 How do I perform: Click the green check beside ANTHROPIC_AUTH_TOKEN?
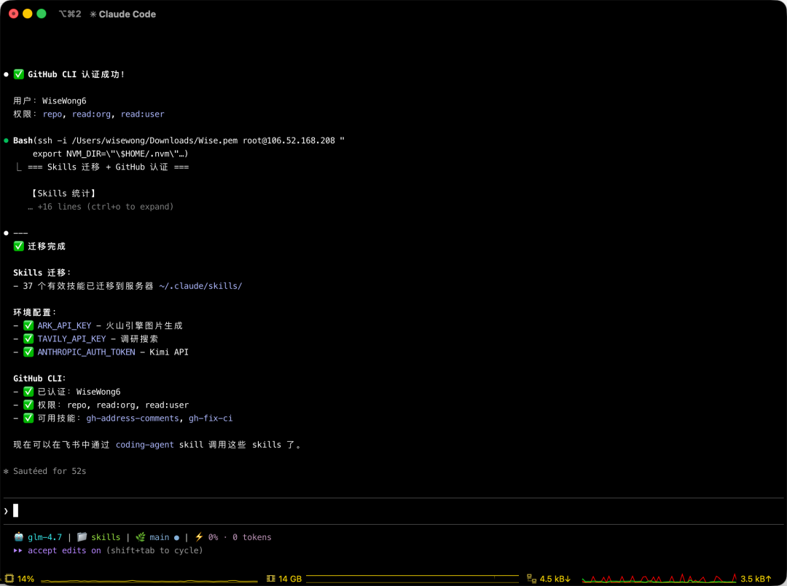[x=28, y=352]
